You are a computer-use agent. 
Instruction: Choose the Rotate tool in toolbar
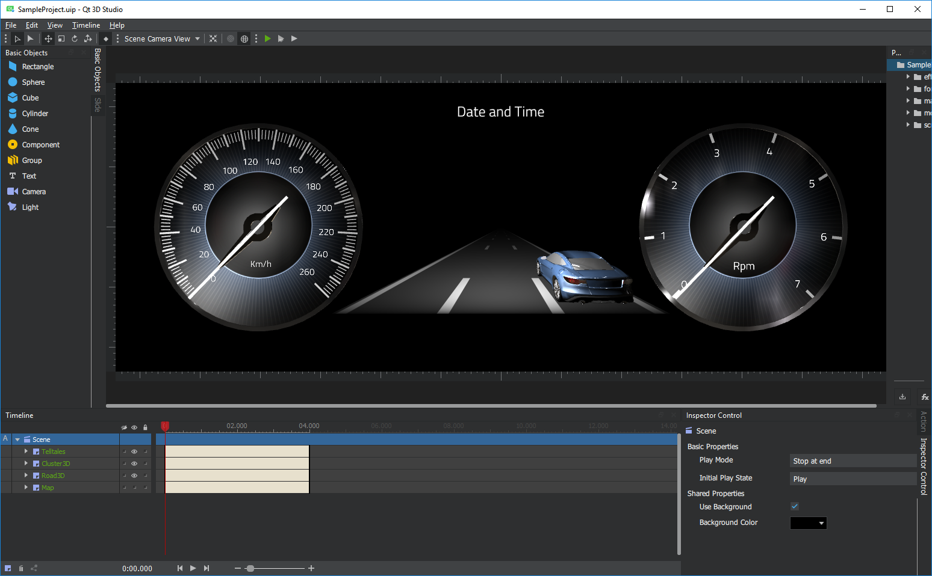click(75, 38)
